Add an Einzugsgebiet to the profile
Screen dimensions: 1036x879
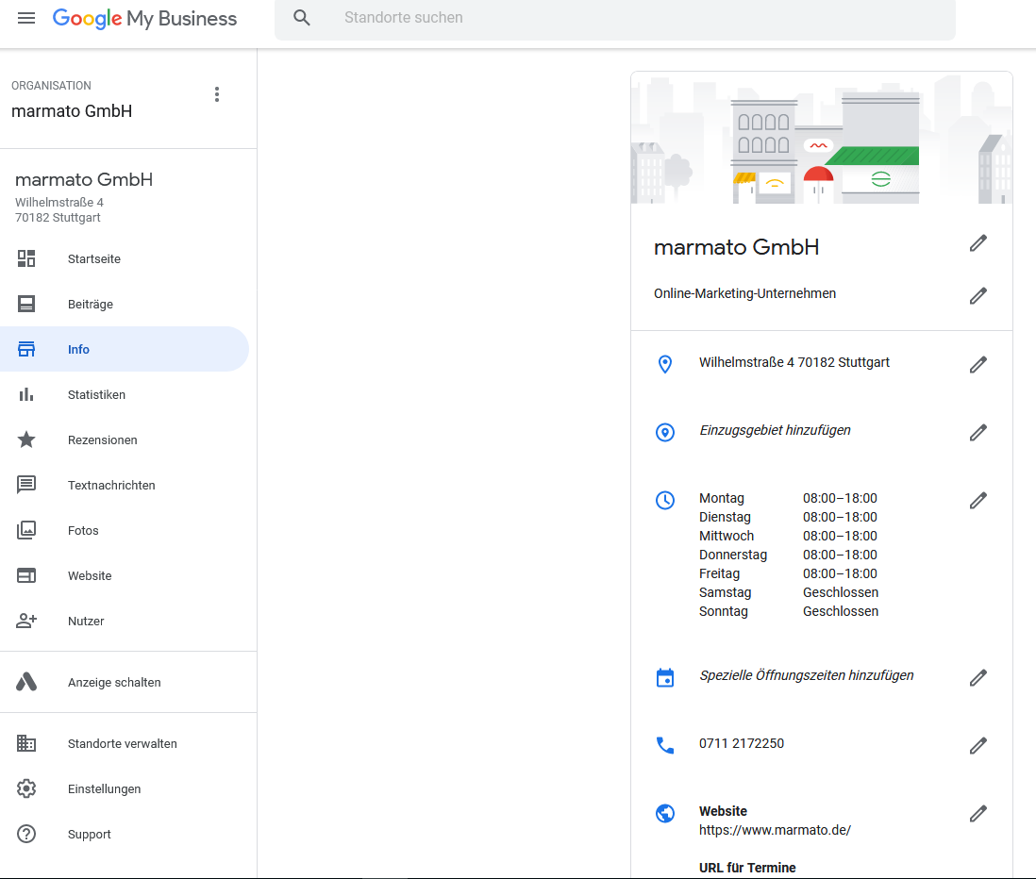coord(978,432)
